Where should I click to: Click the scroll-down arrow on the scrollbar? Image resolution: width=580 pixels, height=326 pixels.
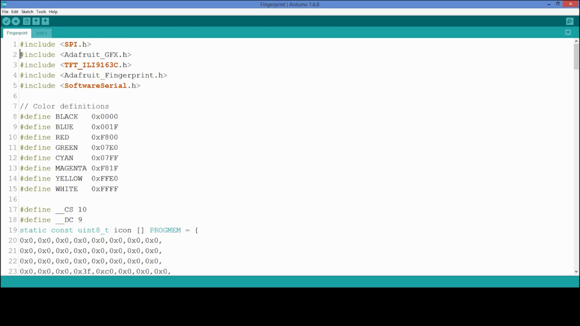576,271
